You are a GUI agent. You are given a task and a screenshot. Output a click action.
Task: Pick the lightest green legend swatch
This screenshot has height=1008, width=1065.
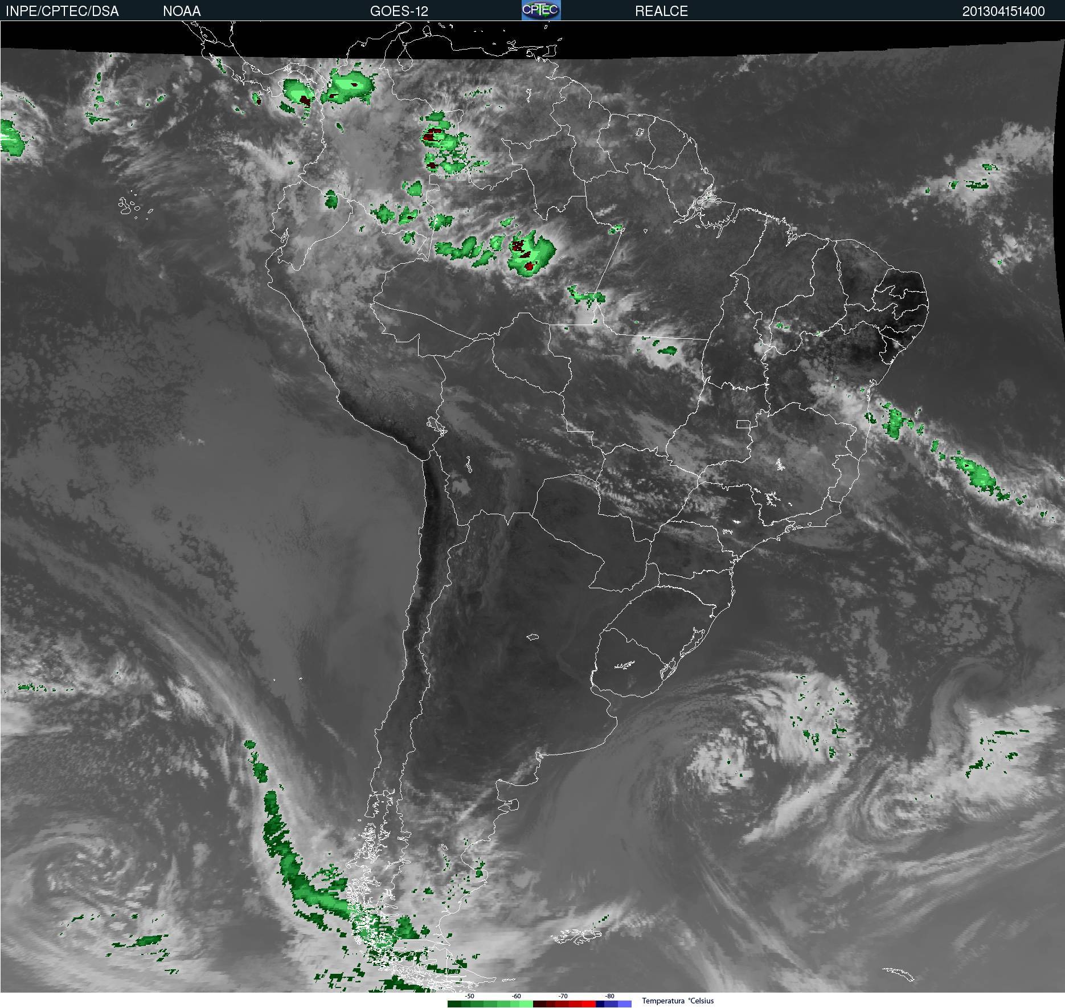526,1004
